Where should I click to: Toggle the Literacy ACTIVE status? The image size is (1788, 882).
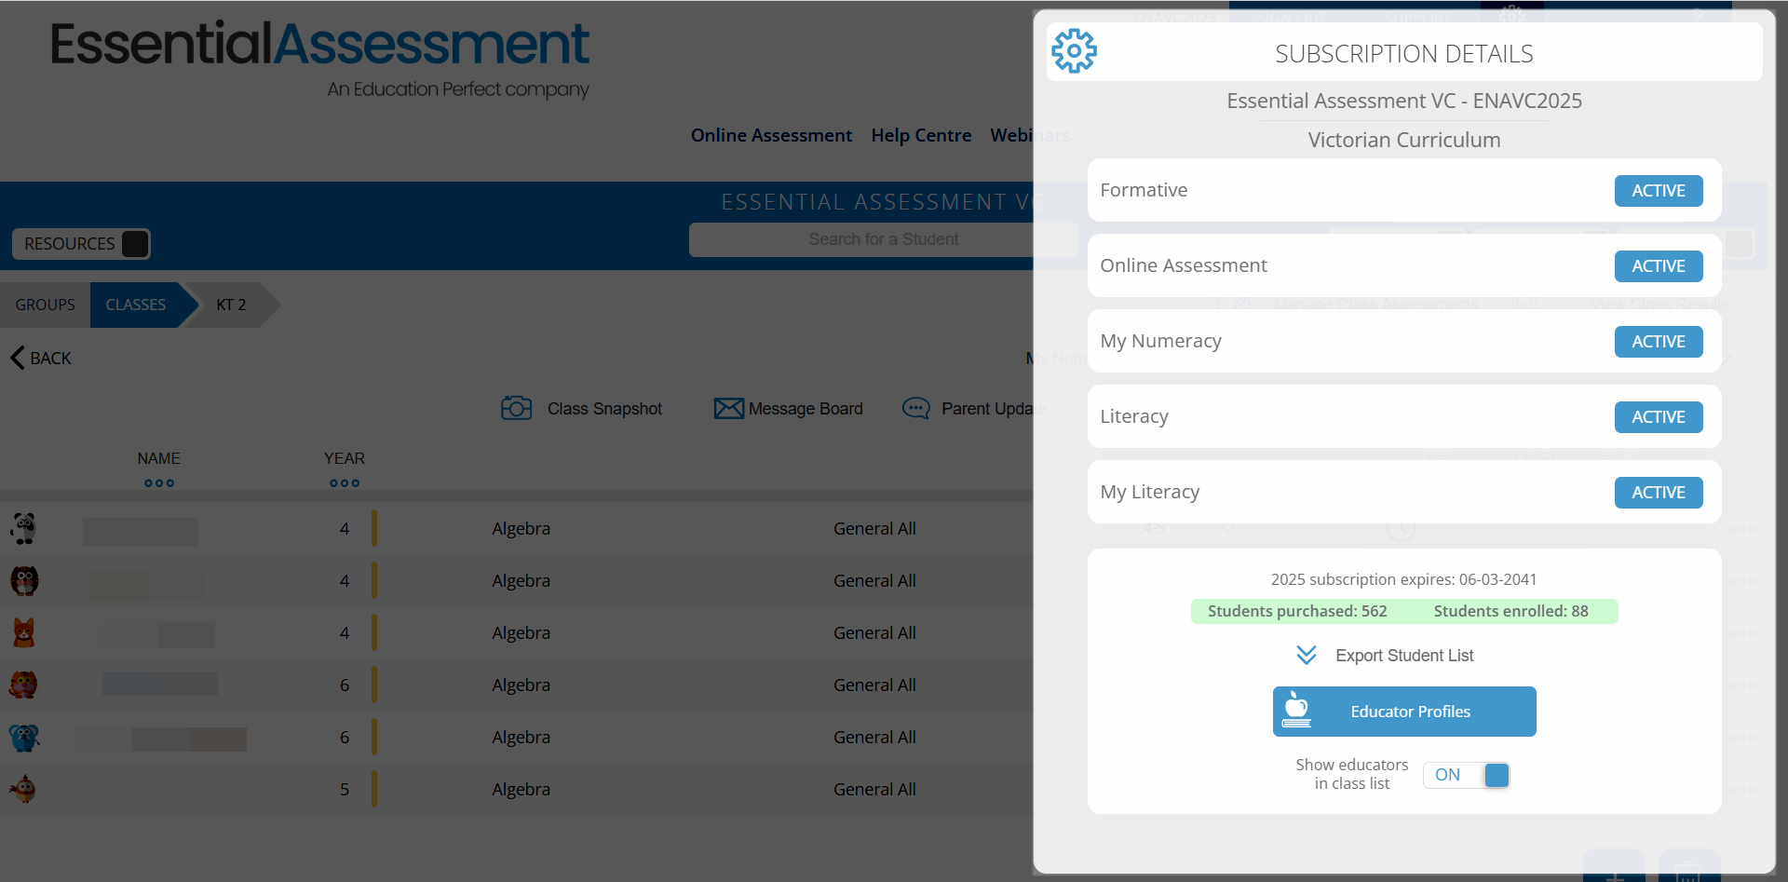pyautogui.click(x=1659, y=417)
